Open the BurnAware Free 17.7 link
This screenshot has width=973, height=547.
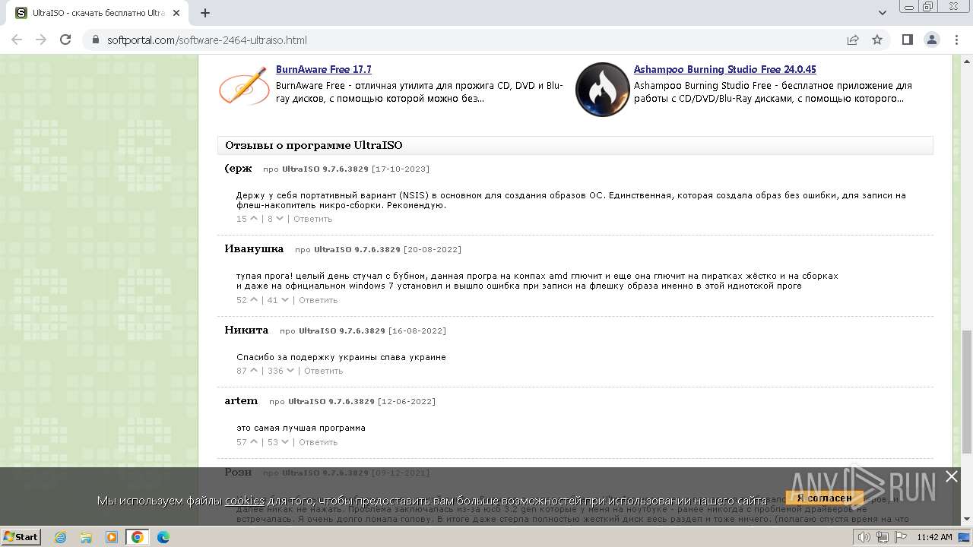click(x=324, y=69)
